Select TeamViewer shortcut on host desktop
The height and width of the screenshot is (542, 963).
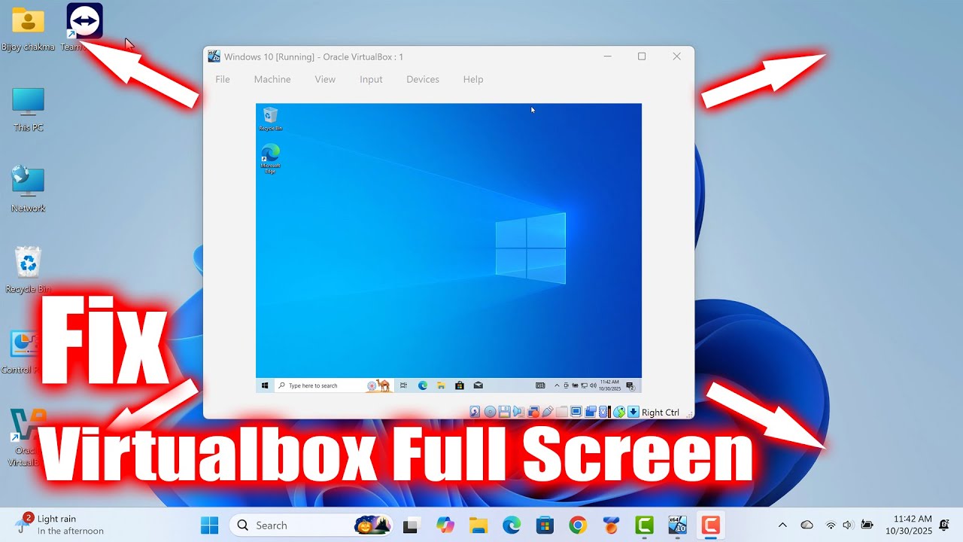click(84, 27)
